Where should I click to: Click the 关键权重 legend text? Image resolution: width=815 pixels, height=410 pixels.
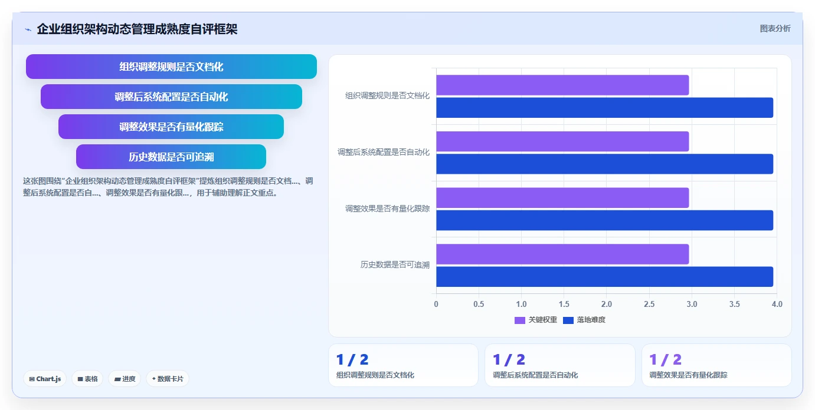coord(543,320)
